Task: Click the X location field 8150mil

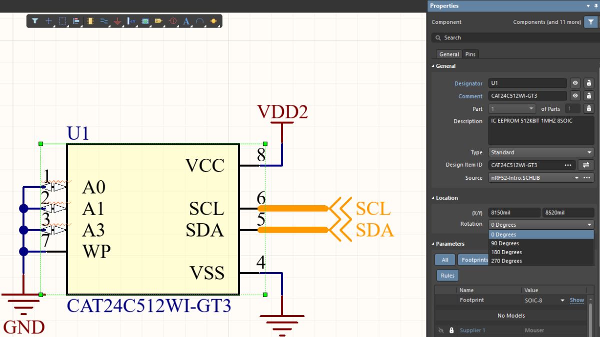Action: [514, 213]
